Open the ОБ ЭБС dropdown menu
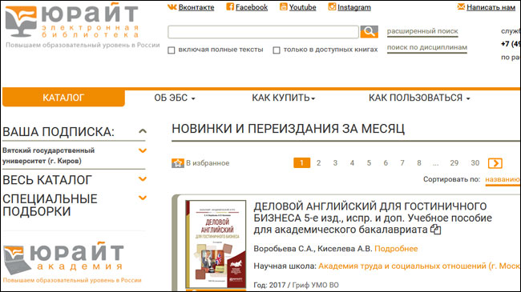 coord(175,98)
